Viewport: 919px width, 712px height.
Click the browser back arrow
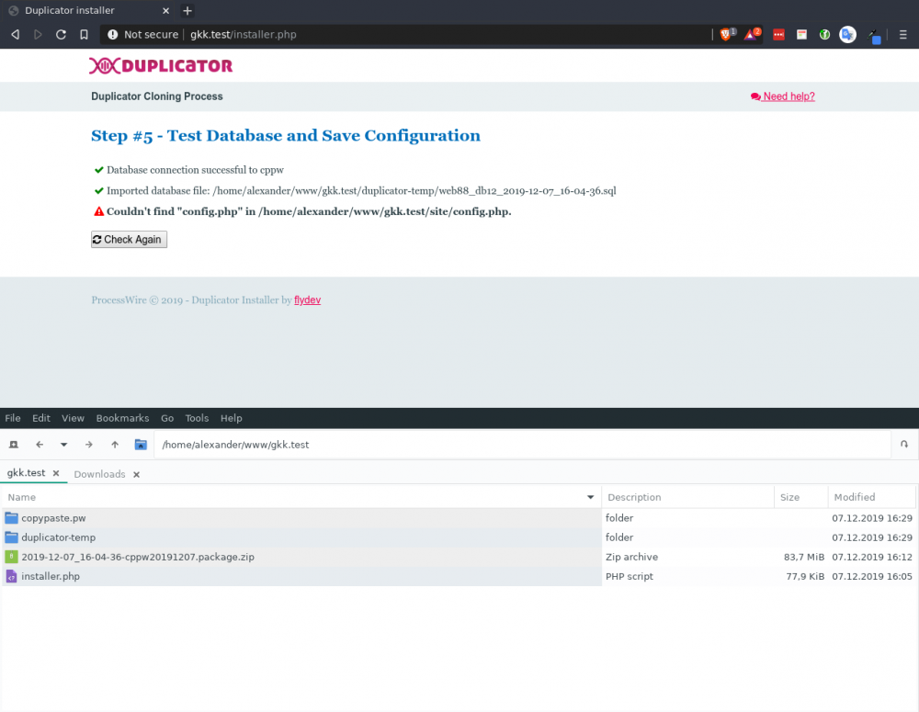click(15, 35)
